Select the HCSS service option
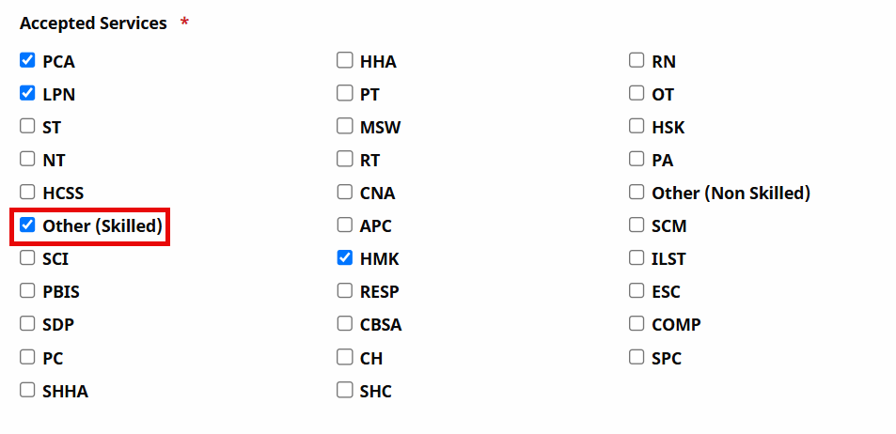The height and width of the screenshot is (434, 896). coord(27,193)
